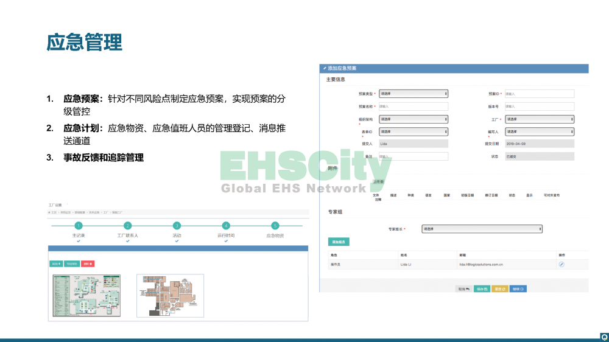This screenshot has width=609, height=342.
Task: Expand the 组织架构 dropdown
Action: pyautogui.click(x=413, y=119)
